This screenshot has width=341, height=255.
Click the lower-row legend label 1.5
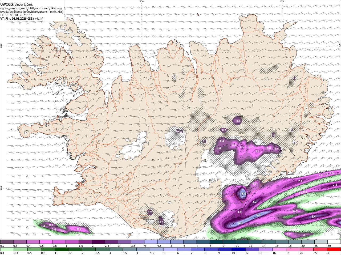pos(70,253)
